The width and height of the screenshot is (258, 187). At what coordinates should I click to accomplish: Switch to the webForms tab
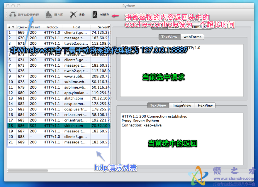(x=192, y=37)
